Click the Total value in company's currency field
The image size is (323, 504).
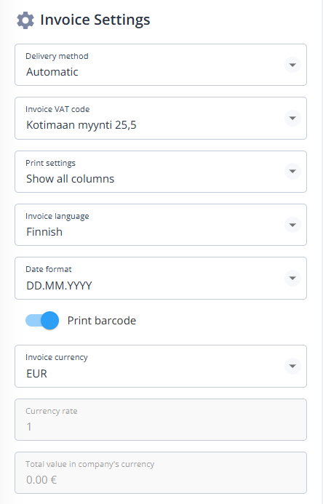161,473
